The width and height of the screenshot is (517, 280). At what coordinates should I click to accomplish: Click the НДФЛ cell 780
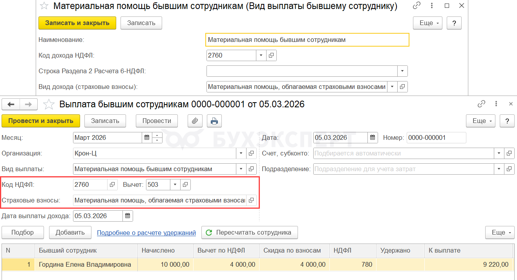[353, 264]
